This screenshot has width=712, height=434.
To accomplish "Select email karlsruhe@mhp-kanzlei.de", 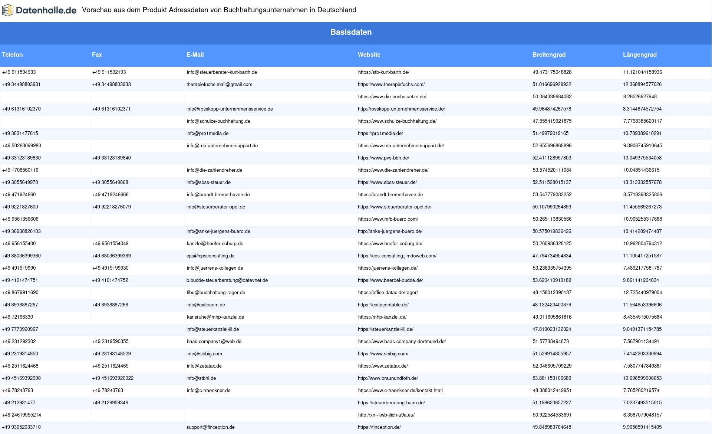I will [215, 317].
